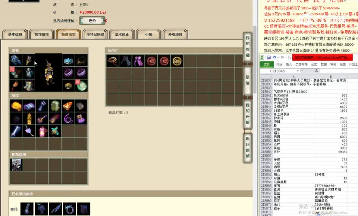Click the green stone tablet treasure icon

(55, 106)
